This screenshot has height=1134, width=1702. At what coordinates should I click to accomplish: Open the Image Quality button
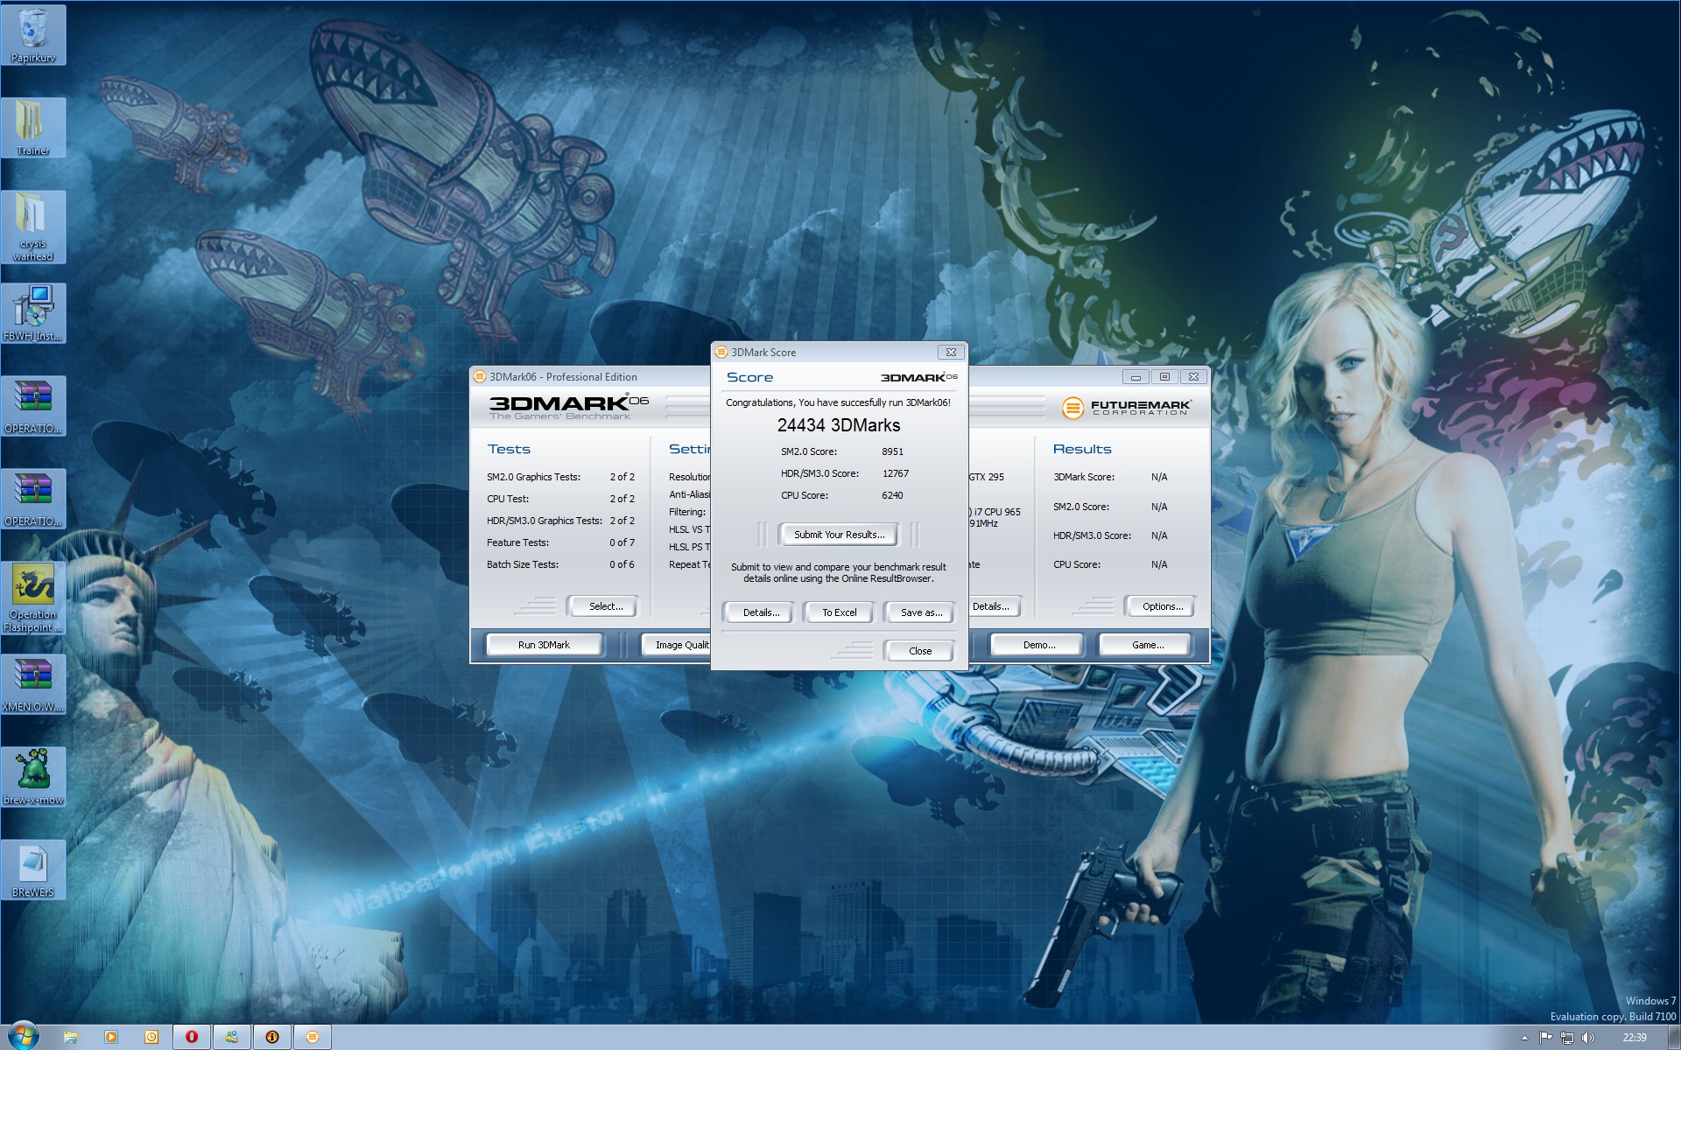677,645
